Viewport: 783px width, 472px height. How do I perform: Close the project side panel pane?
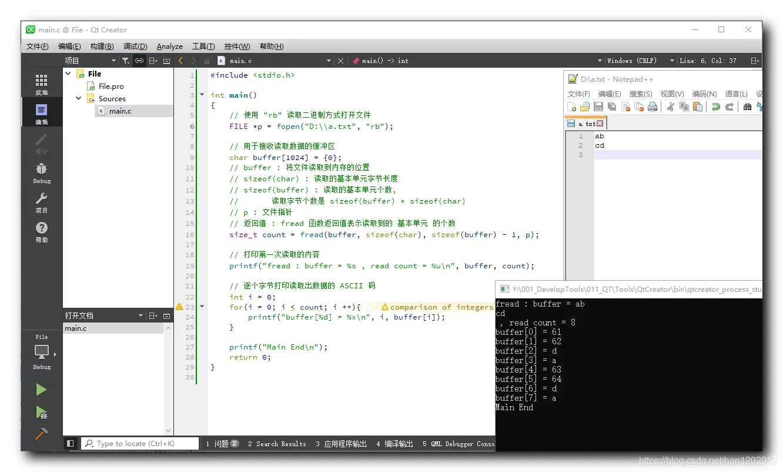click(x=167, y=61)
